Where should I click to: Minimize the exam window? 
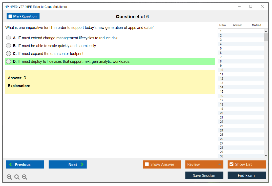click(x=239, y=7)
